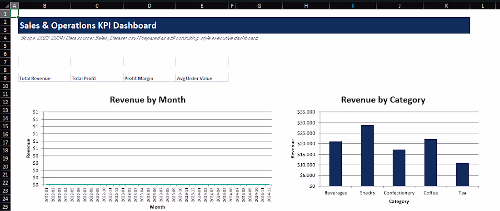Click the $10.000 axis value
500x211 pixels.
click(x=306, y=165)
